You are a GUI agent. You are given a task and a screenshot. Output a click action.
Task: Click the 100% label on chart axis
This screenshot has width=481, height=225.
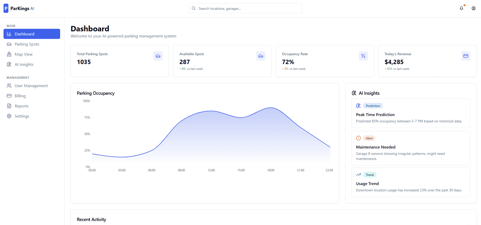[x=86, y=101]
